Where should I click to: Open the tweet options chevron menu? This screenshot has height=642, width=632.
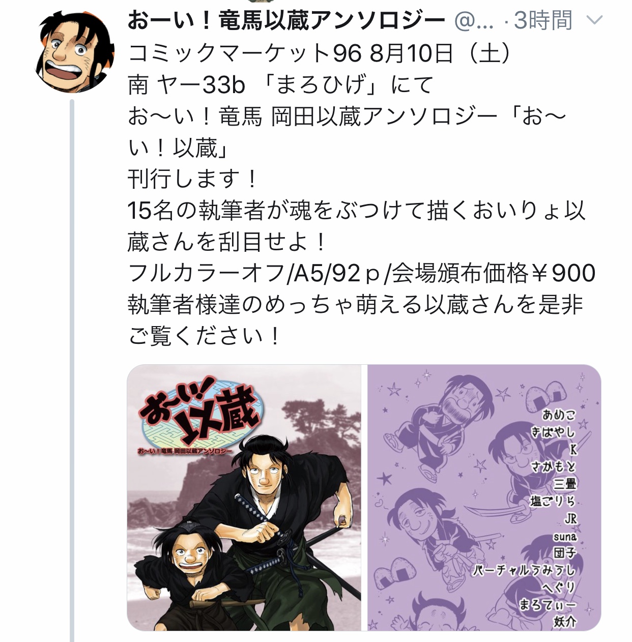(594, 21)
